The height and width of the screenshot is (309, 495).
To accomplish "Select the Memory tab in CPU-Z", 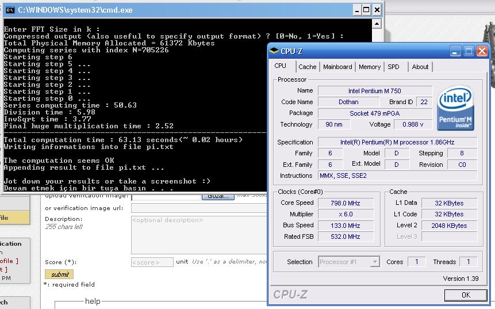I will pyautogui.click(x=369, y=67).
